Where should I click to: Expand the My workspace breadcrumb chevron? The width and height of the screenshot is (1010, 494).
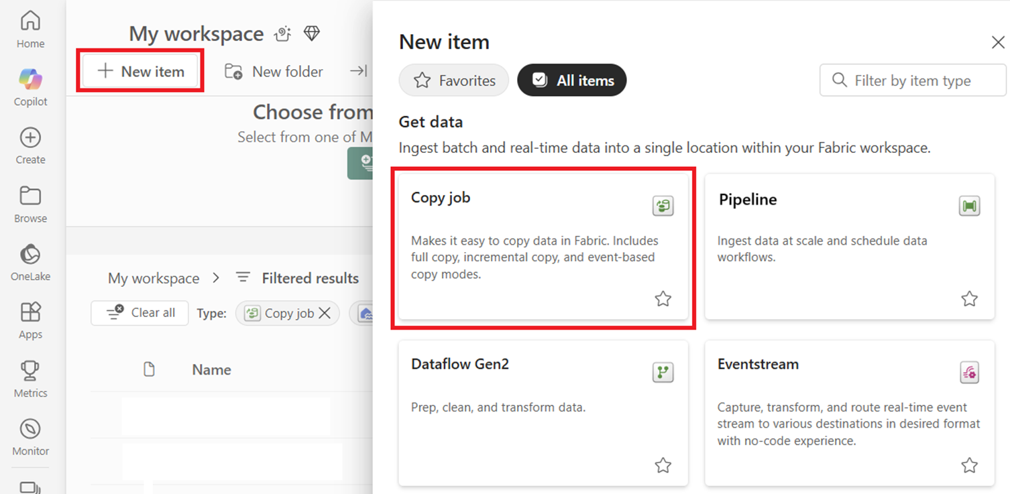(x=216, y=278)
